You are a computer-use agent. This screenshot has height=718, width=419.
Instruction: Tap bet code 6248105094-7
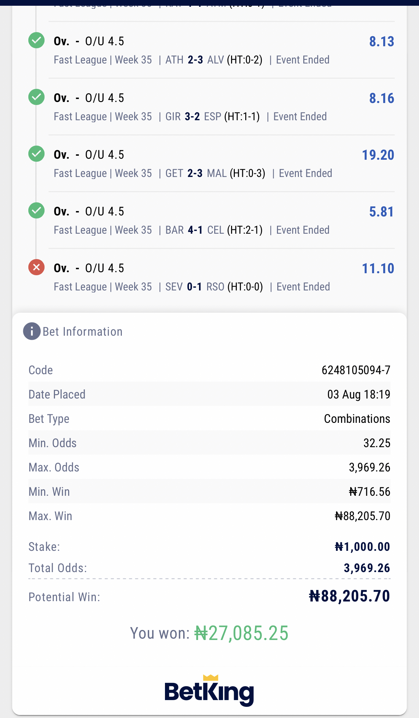(x=356, y=370)
